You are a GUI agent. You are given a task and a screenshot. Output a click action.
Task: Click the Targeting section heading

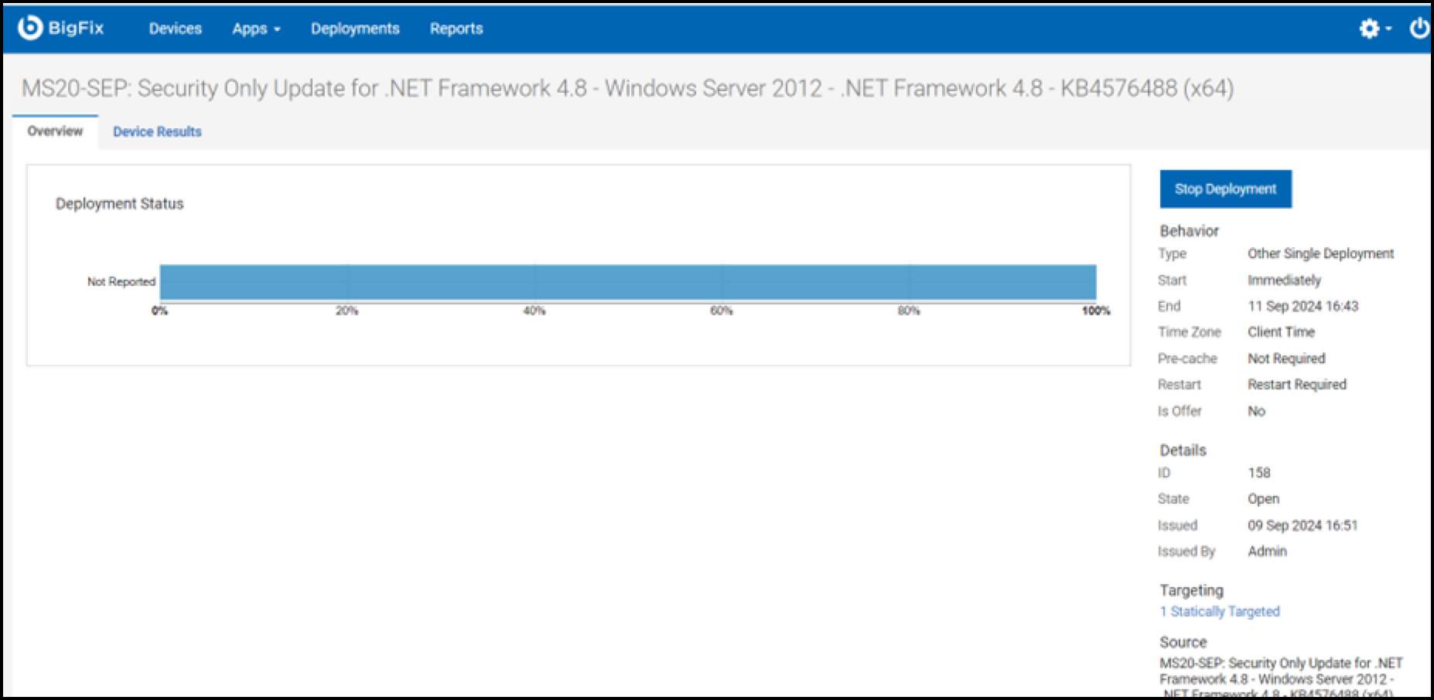point(1191,590)
